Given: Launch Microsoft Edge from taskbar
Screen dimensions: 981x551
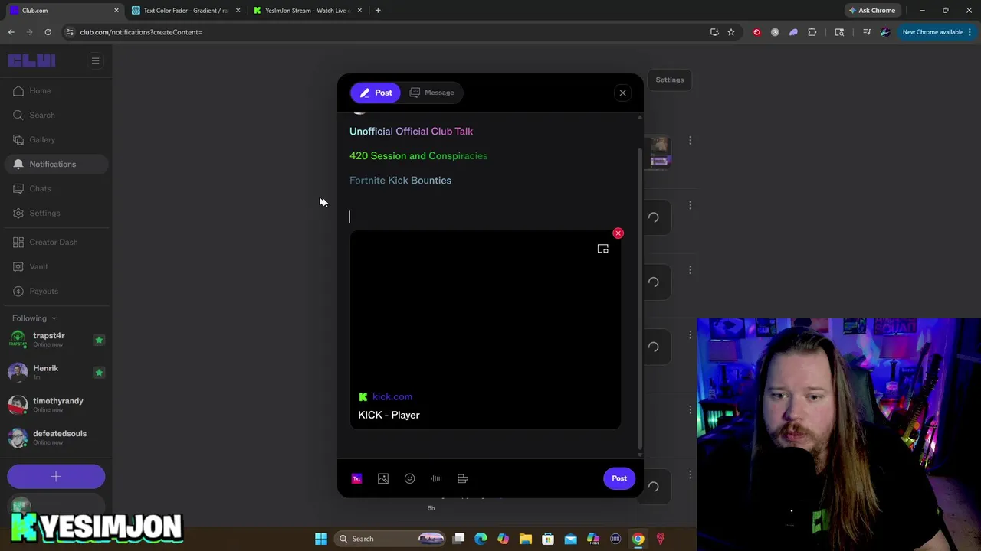Looking at the screenshot, I should tap(481, 539).
